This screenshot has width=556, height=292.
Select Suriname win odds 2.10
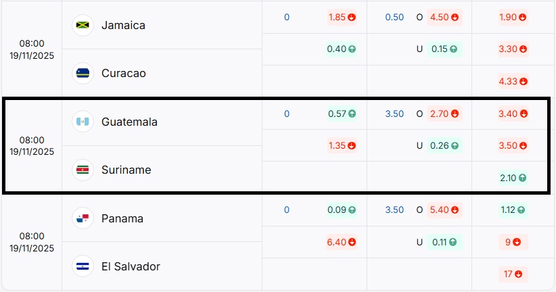click(x=512, y=178)
